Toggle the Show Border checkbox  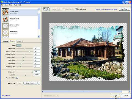click(x=64, y=9)
